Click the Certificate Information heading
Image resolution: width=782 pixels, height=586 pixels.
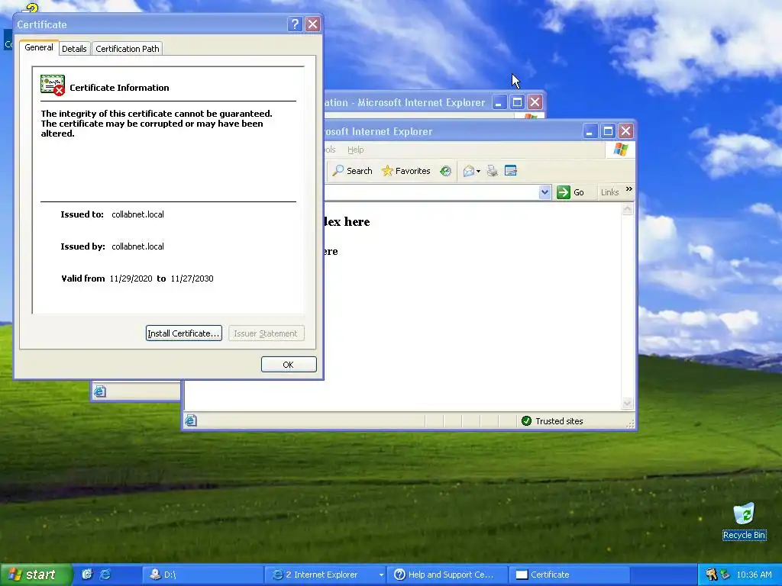point(119,88)
